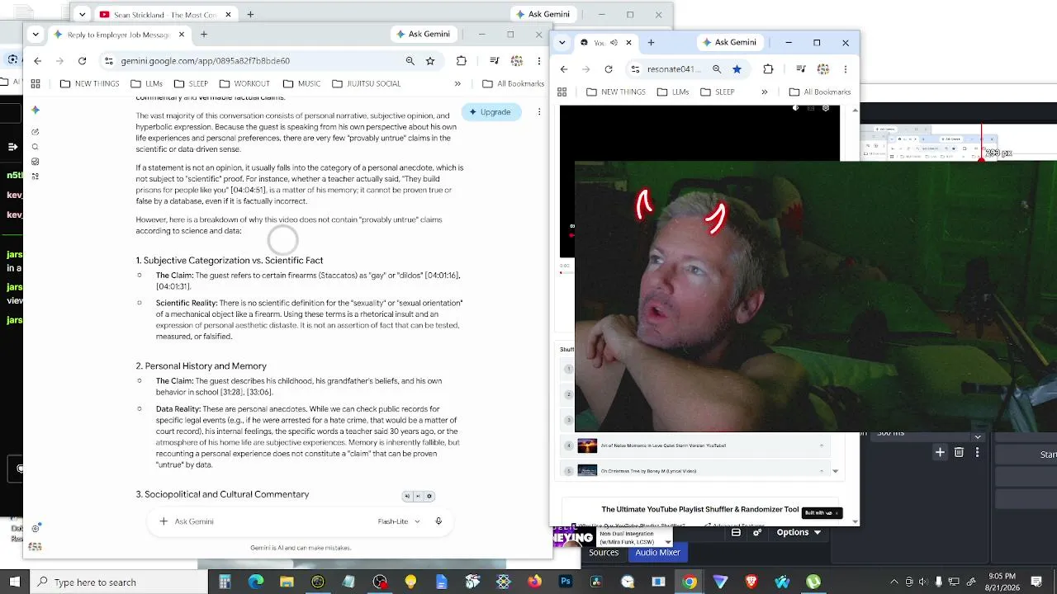Viewport: 1057px width, 594px height.
Task: Click the blue bookmark star in right window
Action: 737,69
